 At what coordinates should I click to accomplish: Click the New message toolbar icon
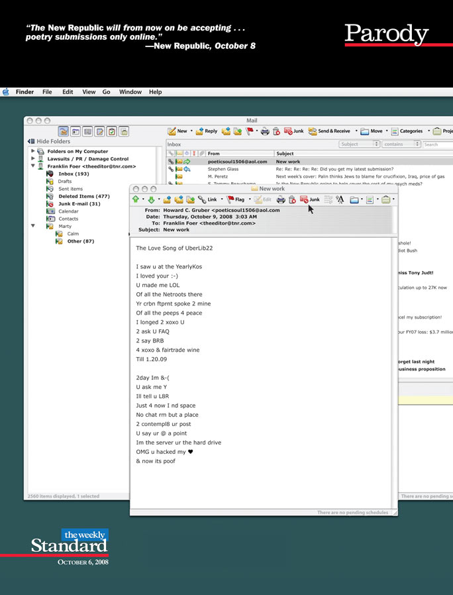[177, 131]
